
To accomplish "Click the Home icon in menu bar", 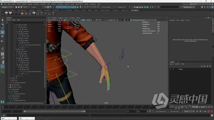I will pyautogui.click(x=2, y=4).
